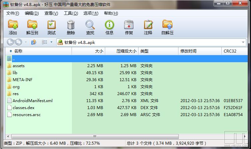Click the resources.arsc file icon
This screenshot has width=251, height=149.
click(x=9, y=115)
